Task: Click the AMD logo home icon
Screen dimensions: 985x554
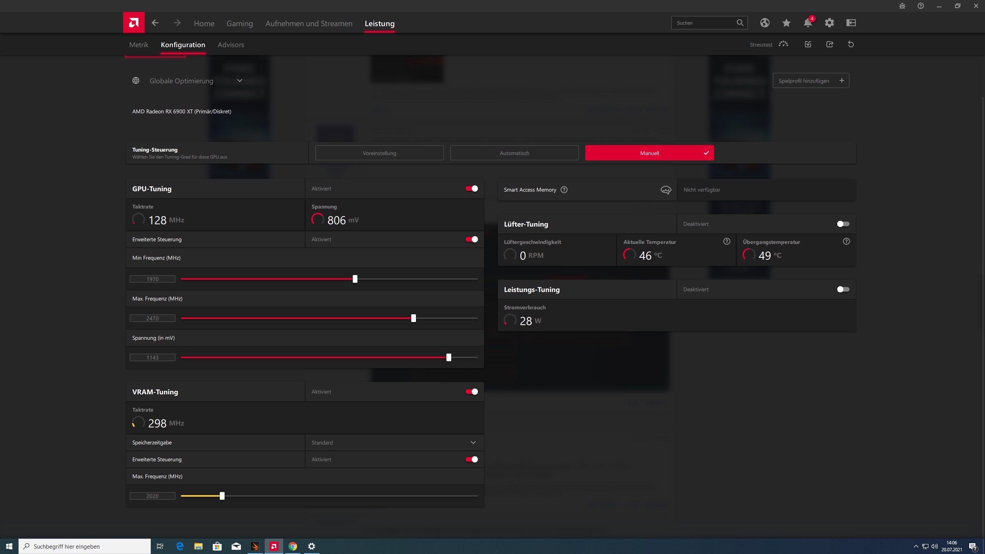Action: [134, 23]
